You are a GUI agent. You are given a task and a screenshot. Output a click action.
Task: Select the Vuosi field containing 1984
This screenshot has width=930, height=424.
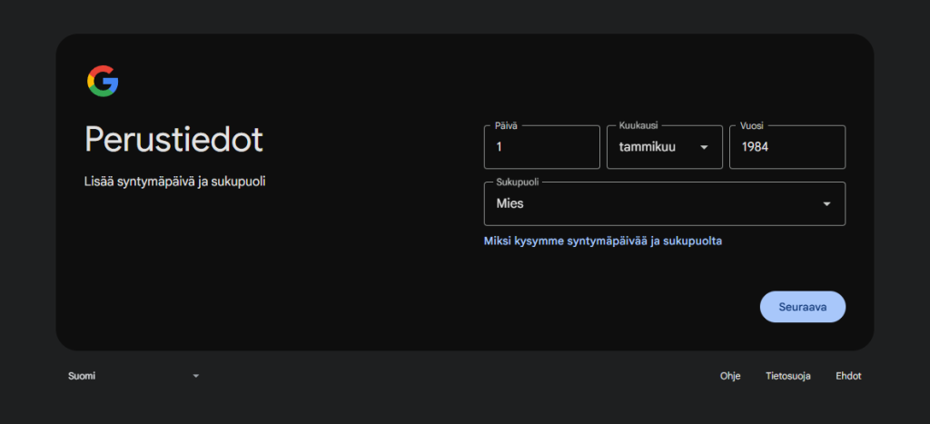pyautogui.click(x=787, y=148)
